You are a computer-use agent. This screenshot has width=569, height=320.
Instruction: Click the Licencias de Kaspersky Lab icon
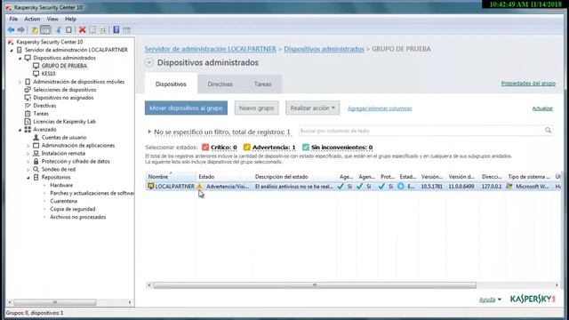coord(28,122)
